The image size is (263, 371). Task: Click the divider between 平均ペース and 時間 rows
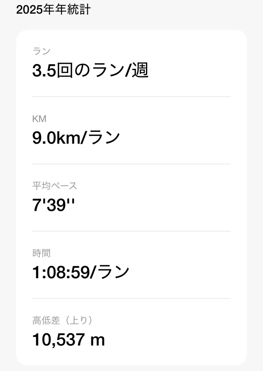tap(131, 231)
